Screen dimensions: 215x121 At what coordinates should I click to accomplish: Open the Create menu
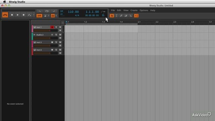point(134,10)
